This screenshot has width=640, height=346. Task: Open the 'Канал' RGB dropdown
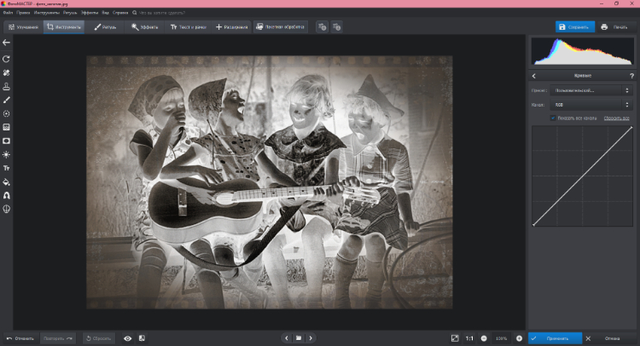tap(591, 104)
